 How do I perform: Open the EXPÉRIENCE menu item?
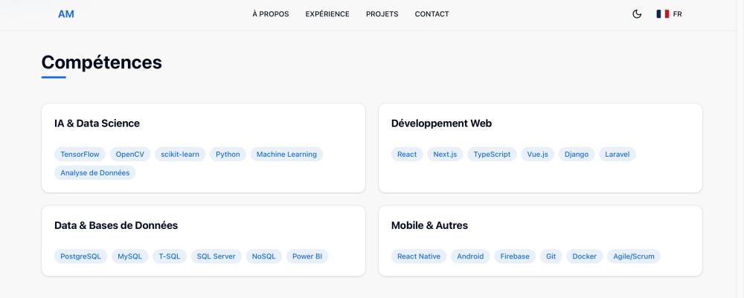coord(327,14)
